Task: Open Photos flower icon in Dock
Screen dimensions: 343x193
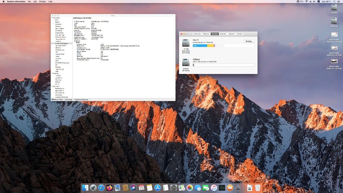Action: coord(190,188)
